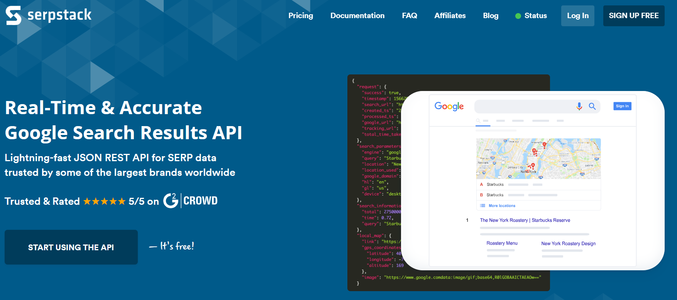Click the SIGN UP FREE button

point(633,16)
